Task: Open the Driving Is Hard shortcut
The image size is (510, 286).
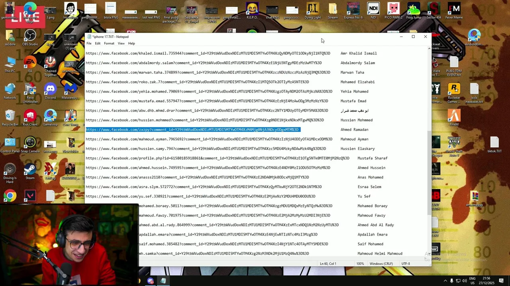Action: click(10, 173)
